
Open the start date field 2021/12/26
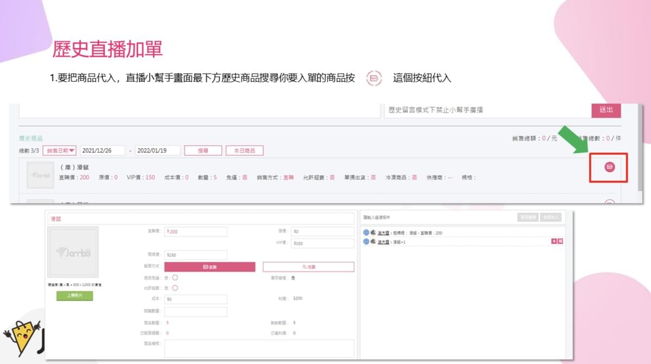point(103,151)
